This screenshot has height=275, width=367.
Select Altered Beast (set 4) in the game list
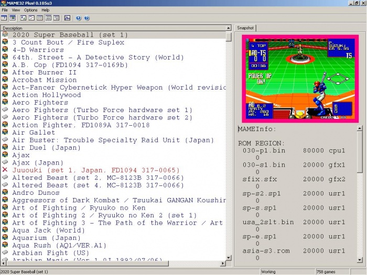click(x=98, y=185)
